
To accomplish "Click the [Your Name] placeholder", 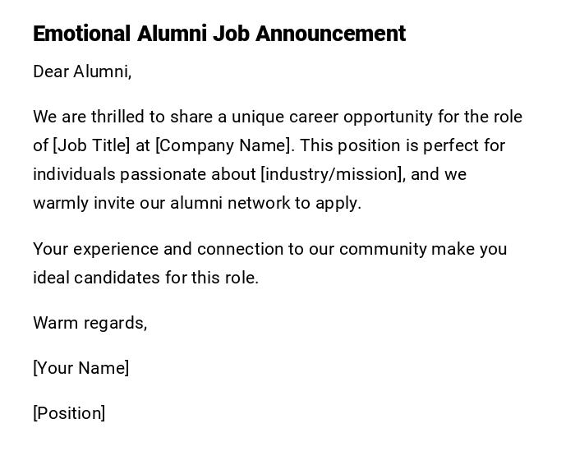I will click(x=80, y=368).
